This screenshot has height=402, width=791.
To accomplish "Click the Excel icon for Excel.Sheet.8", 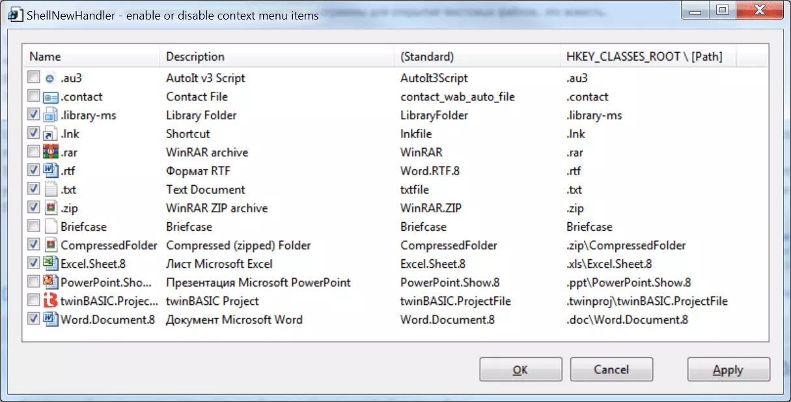I will coord(51,264).
